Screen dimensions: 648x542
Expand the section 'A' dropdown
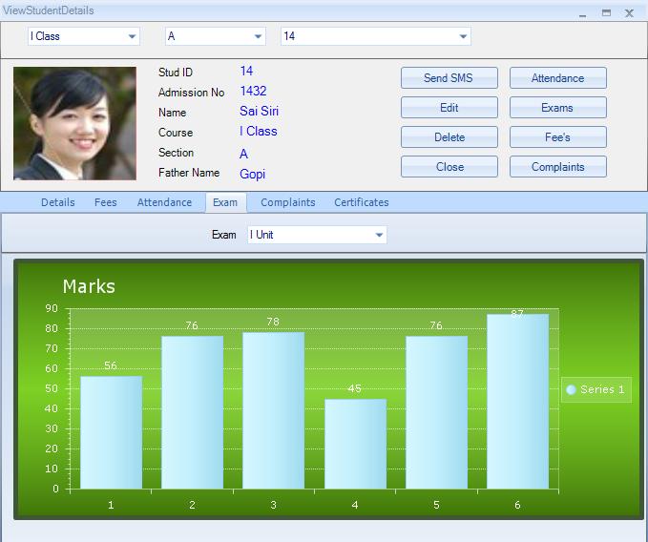(x=258, y=36)
